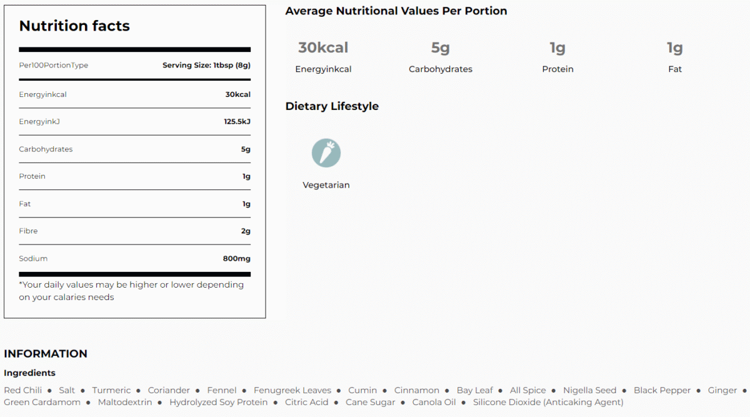Click the Fat label in the averages summary
Image resolution: width=750 pixels, height=417 pixels.
click(675, 69)
